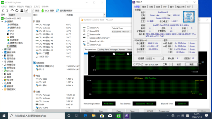Click Clear in stability test
This screenshot has width=212, height=119.
tap(119, 111)
